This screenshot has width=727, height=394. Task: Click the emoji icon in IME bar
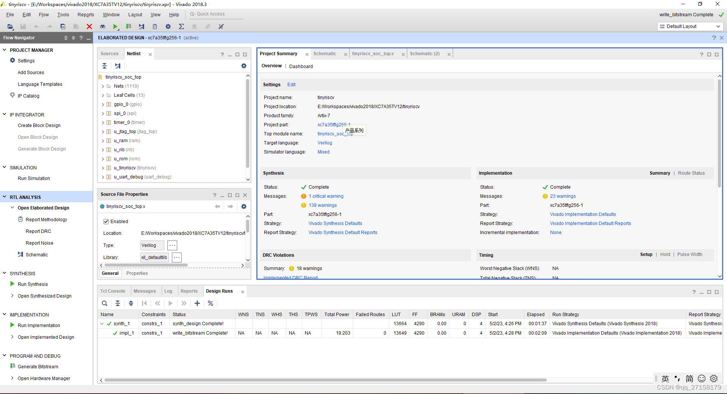click(x=702, y=378)
